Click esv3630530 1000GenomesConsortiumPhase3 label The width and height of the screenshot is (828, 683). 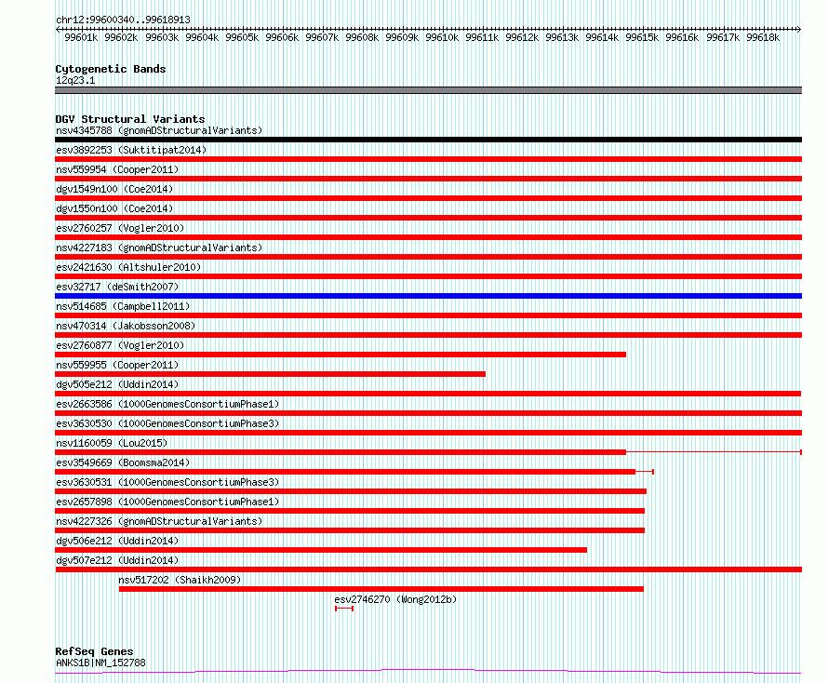pyautogui.click(x=167, y=423)
